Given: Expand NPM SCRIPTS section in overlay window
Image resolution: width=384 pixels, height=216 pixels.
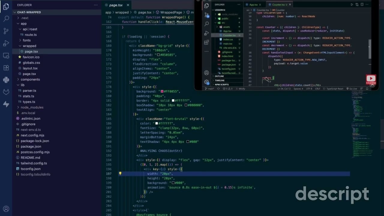Looking at the screenshot, I should click(x=228, y=85).
